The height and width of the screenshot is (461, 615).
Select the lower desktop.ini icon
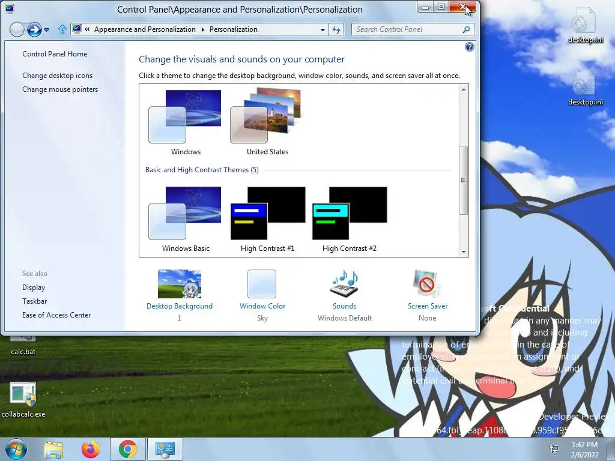[x=585, y=88]
